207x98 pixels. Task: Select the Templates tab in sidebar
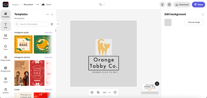coord(5,15)
